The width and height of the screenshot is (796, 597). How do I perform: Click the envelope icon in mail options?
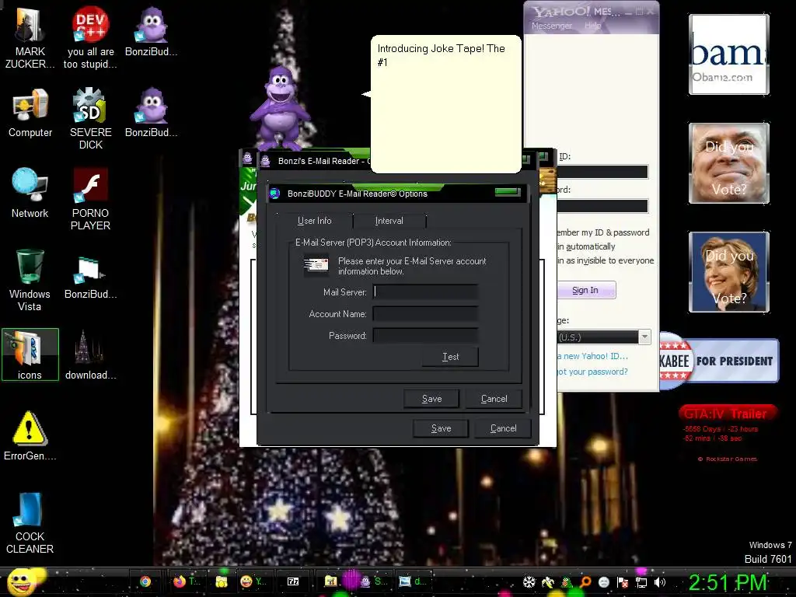316,265
